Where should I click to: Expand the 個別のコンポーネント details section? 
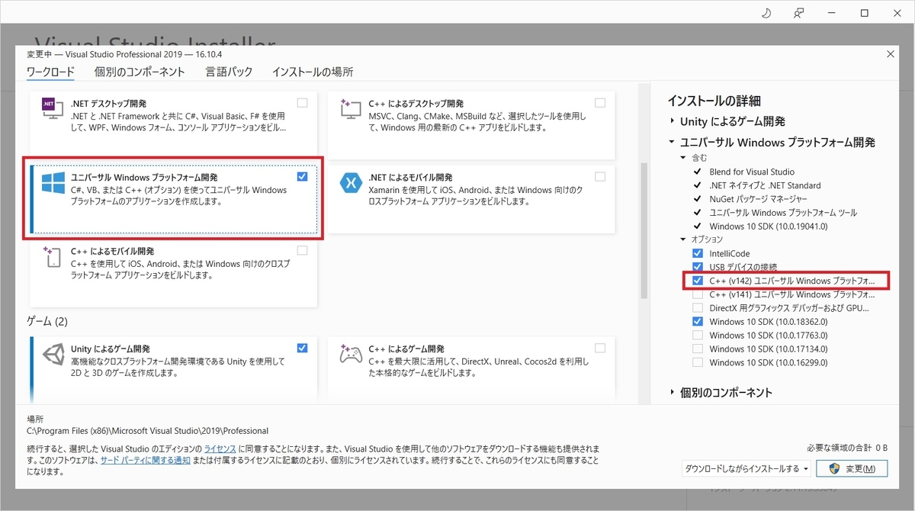(672, 393)
